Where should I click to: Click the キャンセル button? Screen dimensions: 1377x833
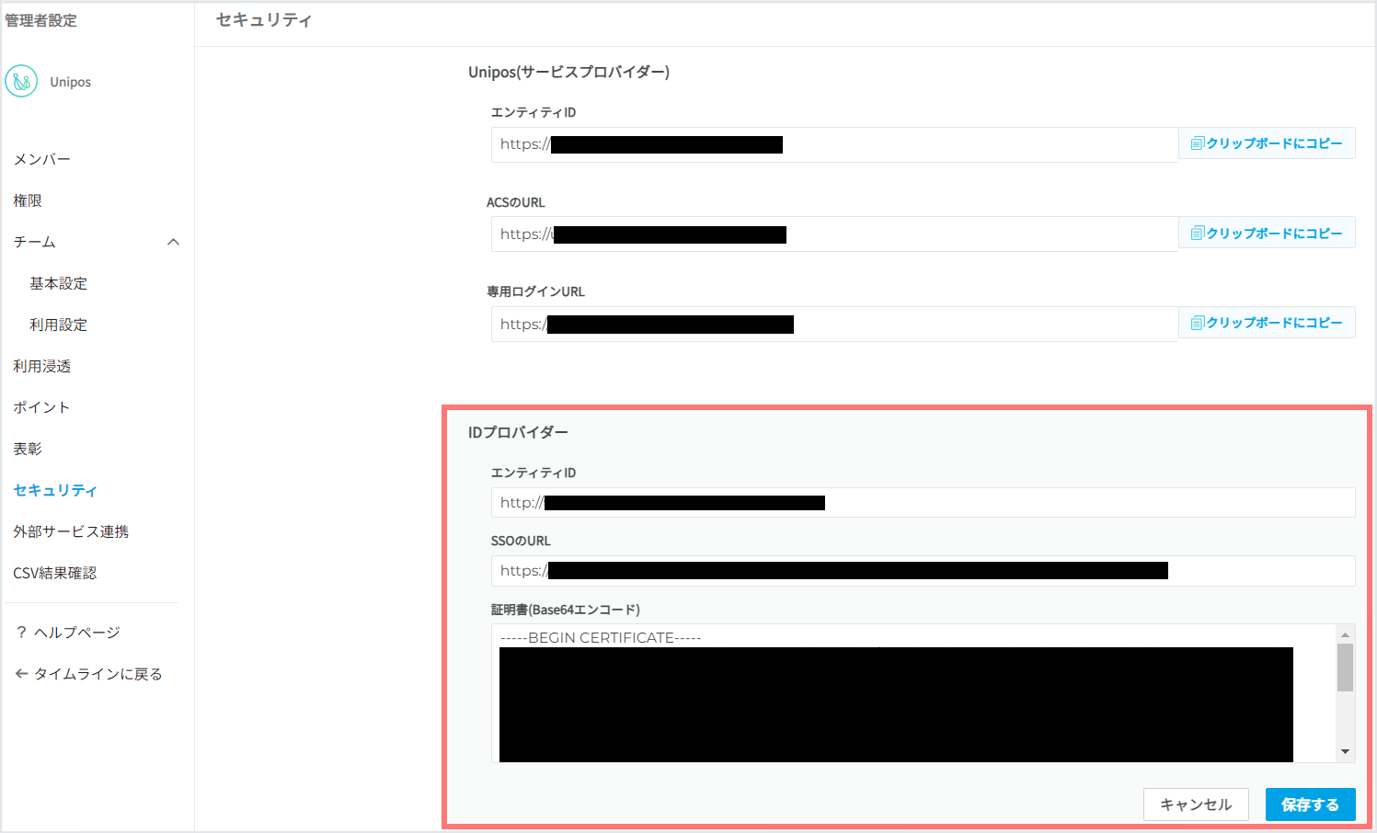point(1196,804)
